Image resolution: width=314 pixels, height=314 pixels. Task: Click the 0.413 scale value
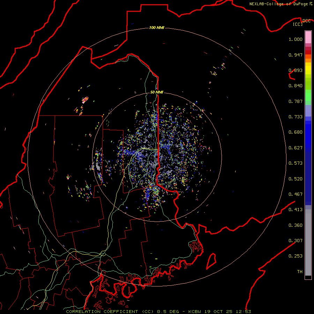(296, 210)
